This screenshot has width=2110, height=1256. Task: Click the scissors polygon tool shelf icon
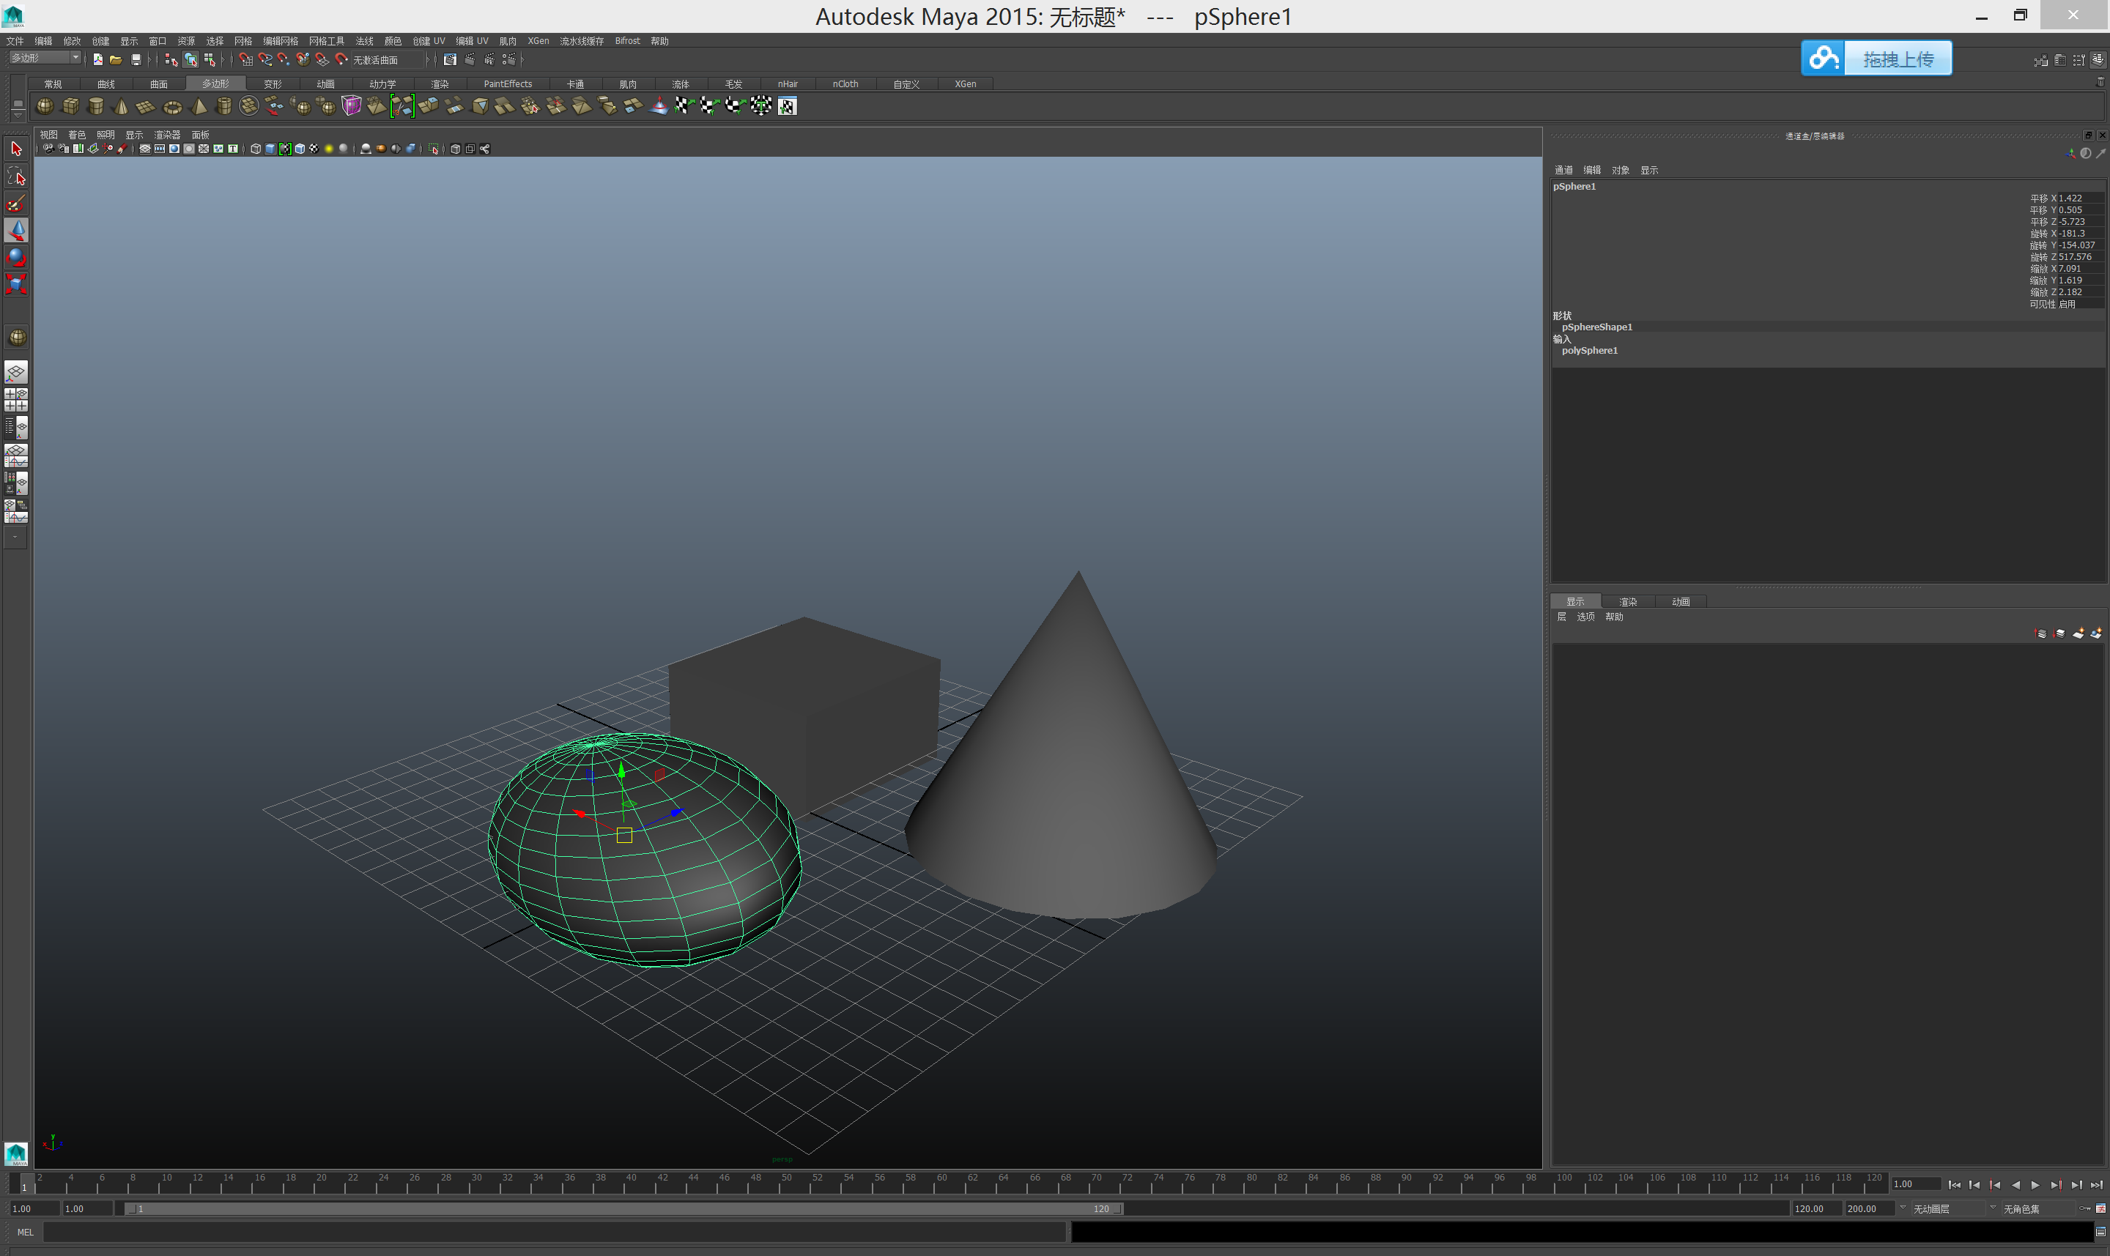coord(402,105)
